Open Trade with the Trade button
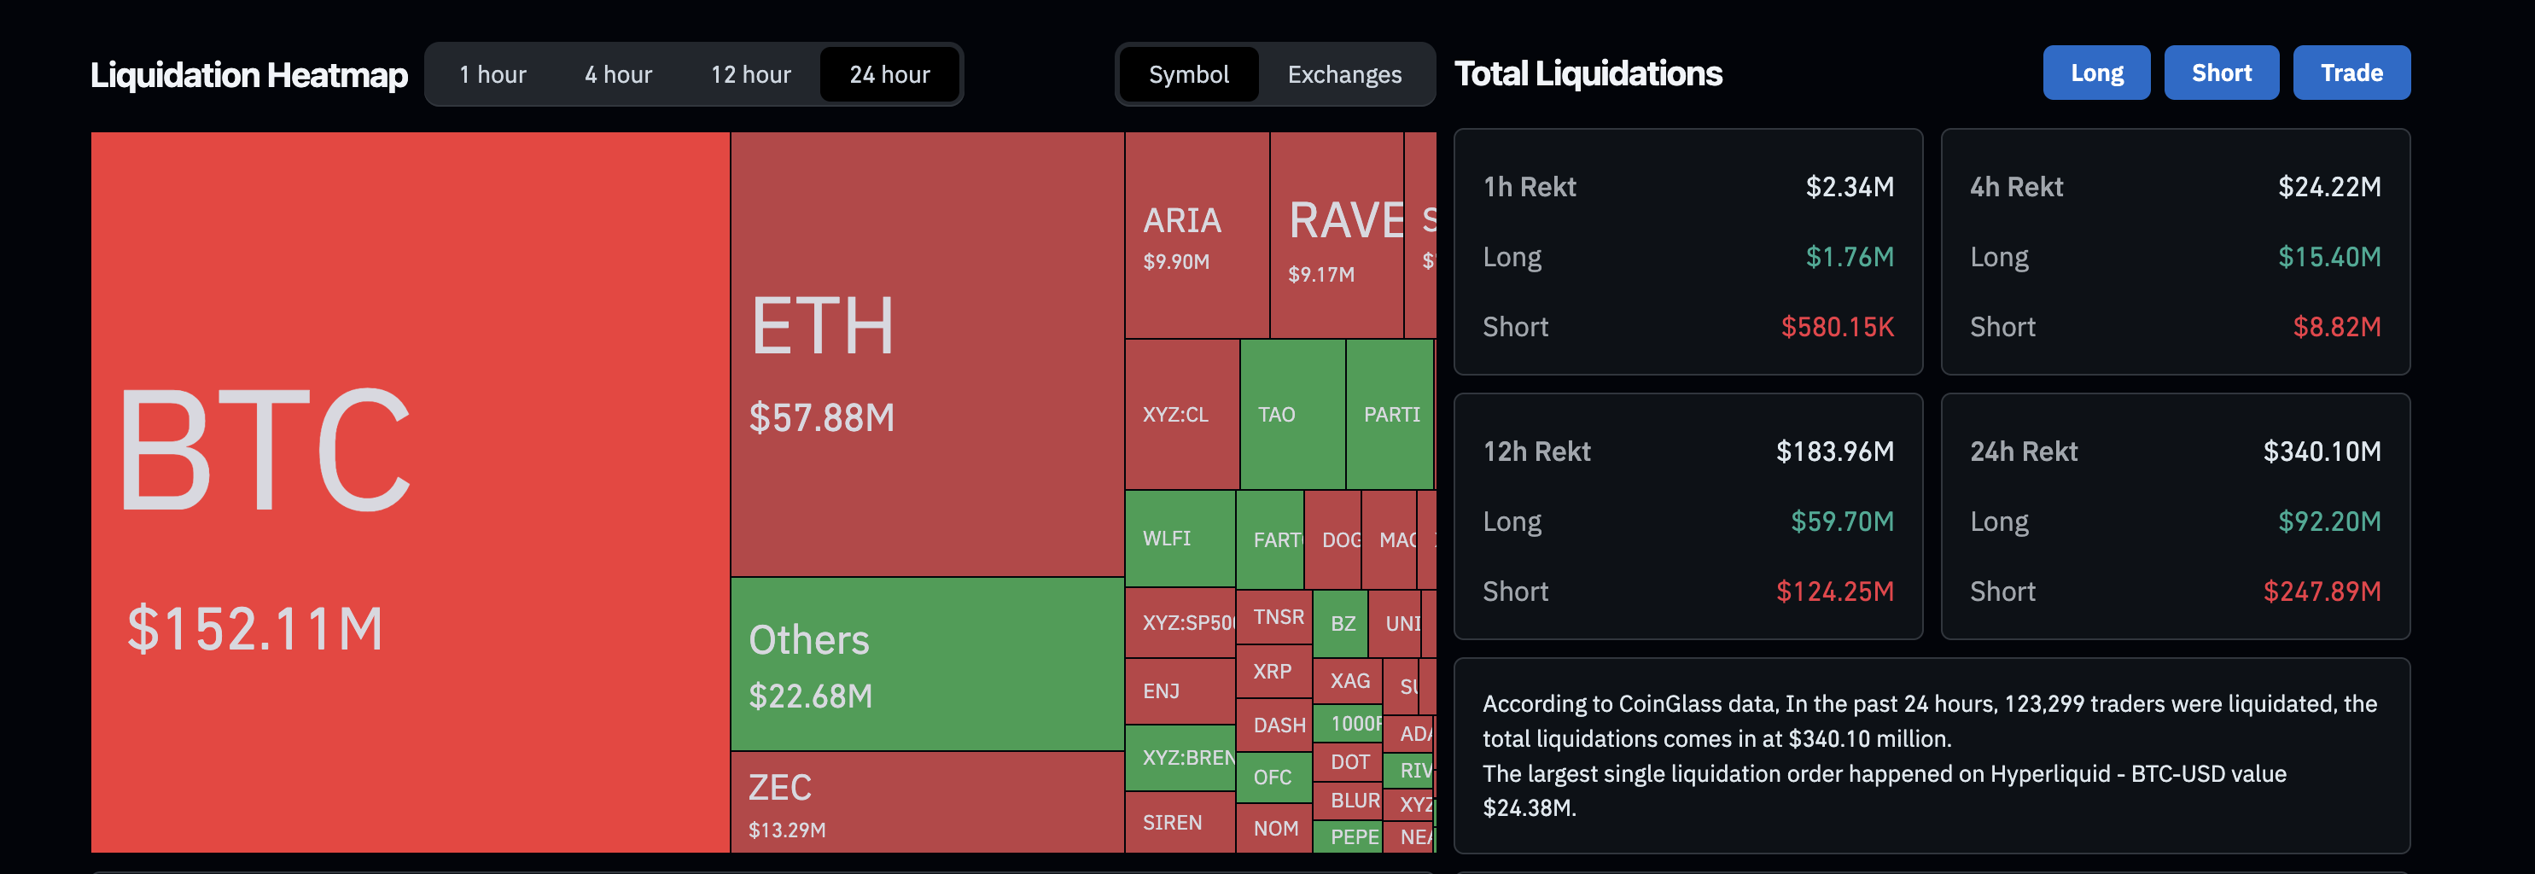The width and height of the screenshot is (2535, 874). pos(2351,72)
